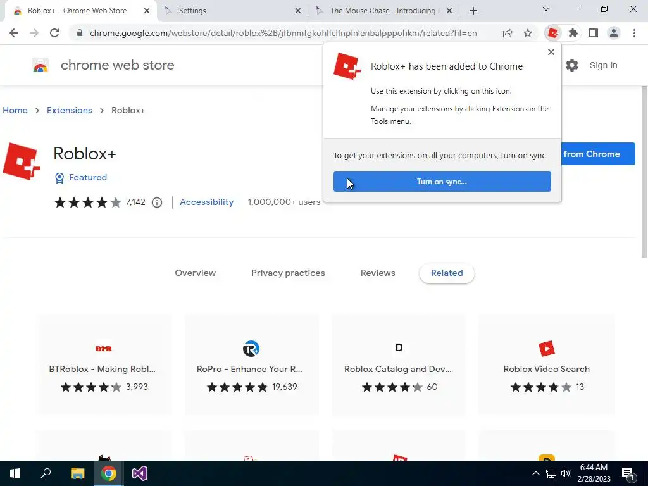Open the Overview tab
The height and width of the screenshot is (486, 648).
coord(195,273)
